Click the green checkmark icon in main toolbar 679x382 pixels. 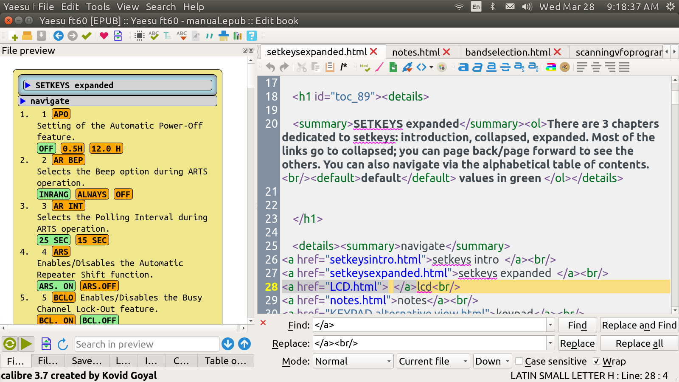pos(87,36)
